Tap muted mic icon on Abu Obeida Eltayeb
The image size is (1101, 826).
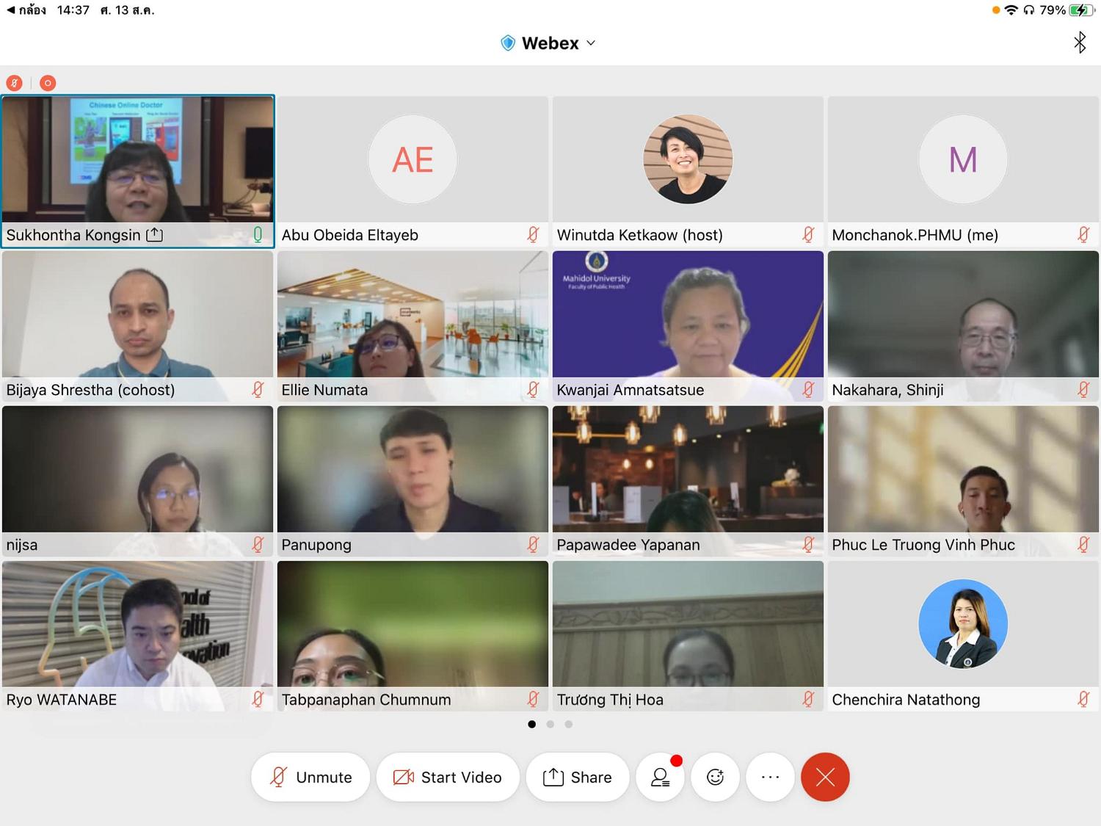pos(533,234)
